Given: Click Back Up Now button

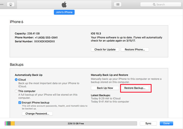Looking at the screenshot, I should tap(105, 88).
